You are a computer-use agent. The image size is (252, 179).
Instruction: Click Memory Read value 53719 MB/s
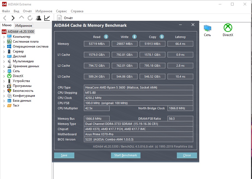coord(96,44)
